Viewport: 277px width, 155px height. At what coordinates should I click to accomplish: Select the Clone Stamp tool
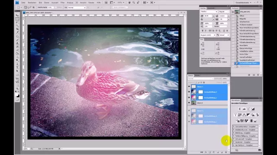point(17,43)
